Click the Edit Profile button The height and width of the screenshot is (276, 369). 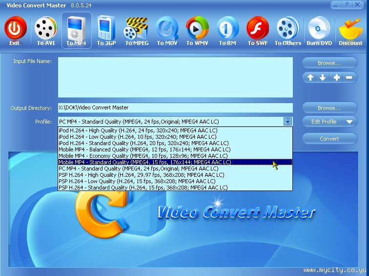(x=323, y=122)
